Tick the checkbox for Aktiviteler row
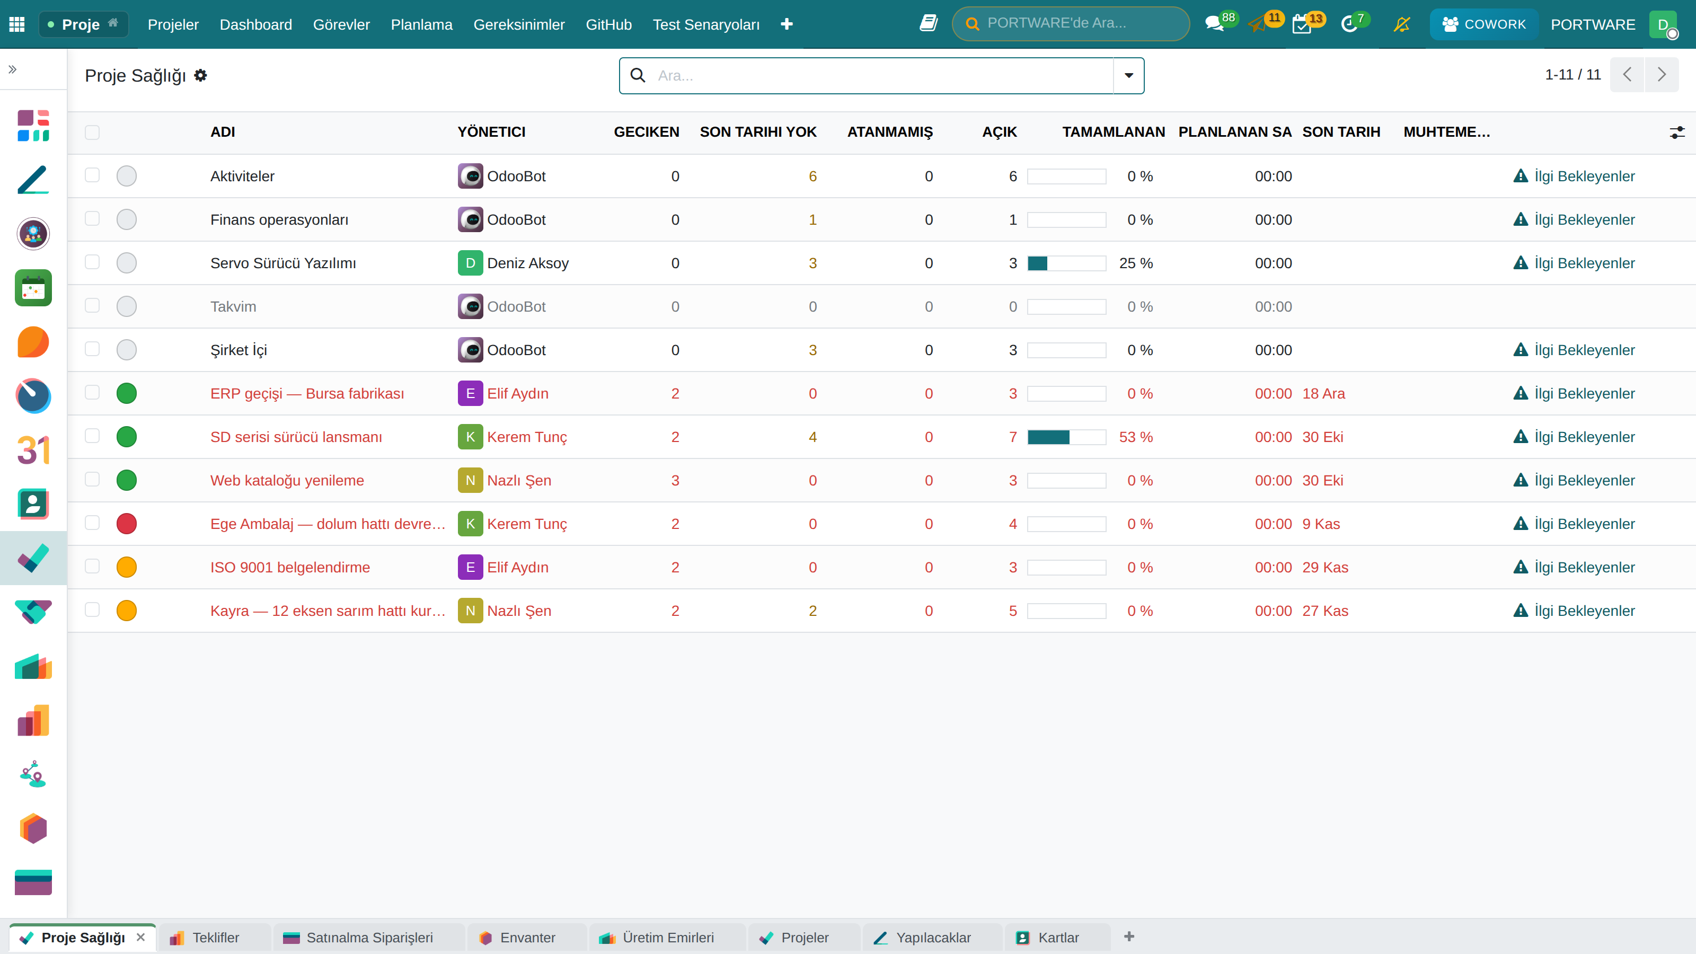Image resolution: width=1696 pixels, height=954 pixels. pyautogui.click(x=92, y=175)
